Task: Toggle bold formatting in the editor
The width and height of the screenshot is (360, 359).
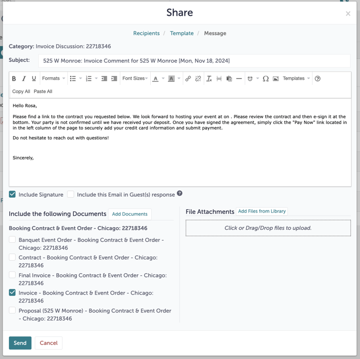Action: [14, 78]
